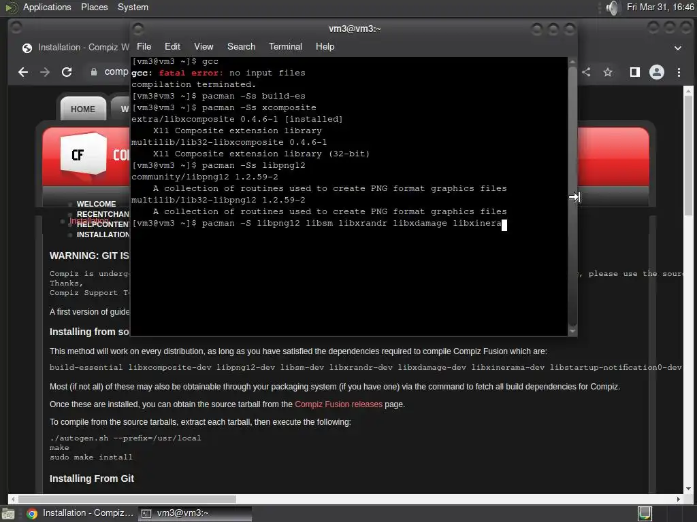
Task: Click the browser scroll-down arrow
Action: pyautogui.click(x=688, y=489)
